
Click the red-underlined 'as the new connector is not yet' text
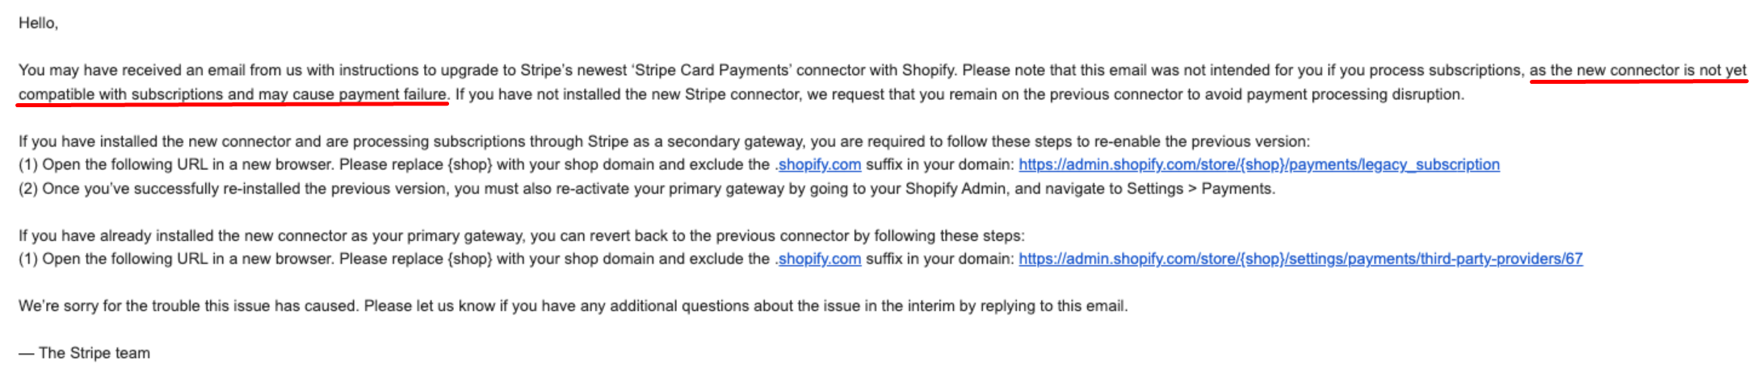coord(1637,70)
